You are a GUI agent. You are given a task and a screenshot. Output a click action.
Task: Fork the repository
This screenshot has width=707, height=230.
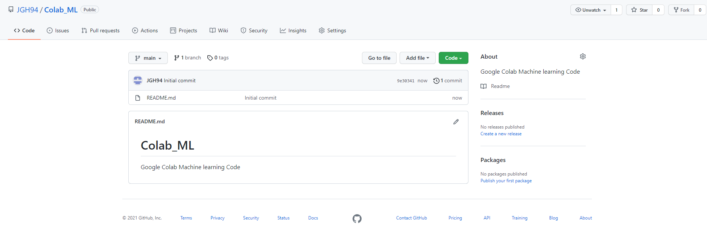click(681, 10)
